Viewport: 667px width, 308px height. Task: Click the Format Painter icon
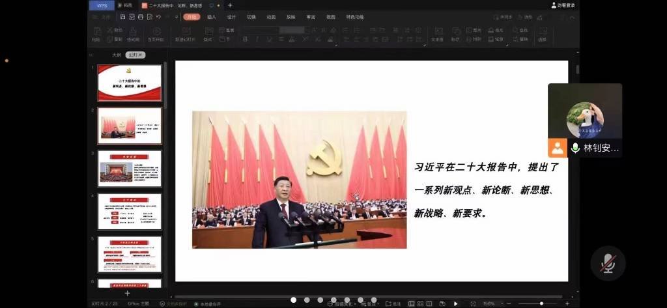tap(133, 34)
